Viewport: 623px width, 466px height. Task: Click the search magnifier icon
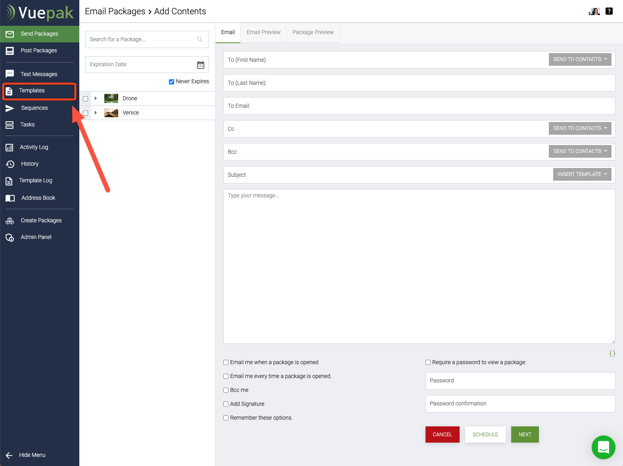[x=200, y=39]
